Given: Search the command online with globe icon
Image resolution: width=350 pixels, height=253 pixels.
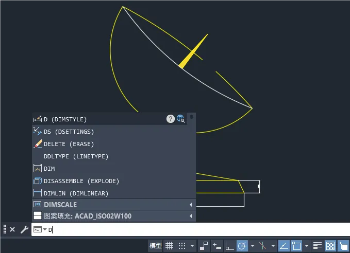Looking at the screenshot, I should (x=180, y=119).
